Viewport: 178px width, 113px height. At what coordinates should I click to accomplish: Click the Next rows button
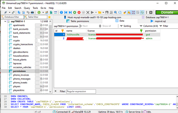83,26
